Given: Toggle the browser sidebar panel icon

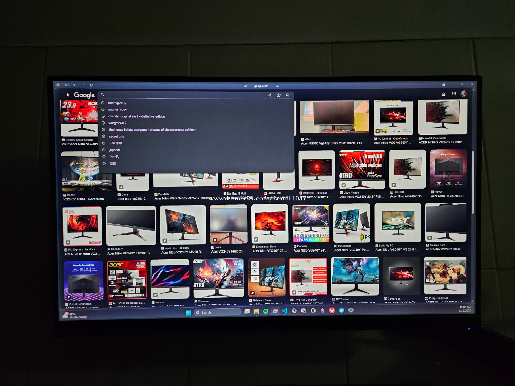Looking at the screenshot, I should pos(67,85).
